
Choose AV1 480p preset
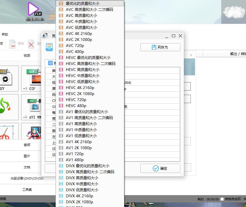90,160
